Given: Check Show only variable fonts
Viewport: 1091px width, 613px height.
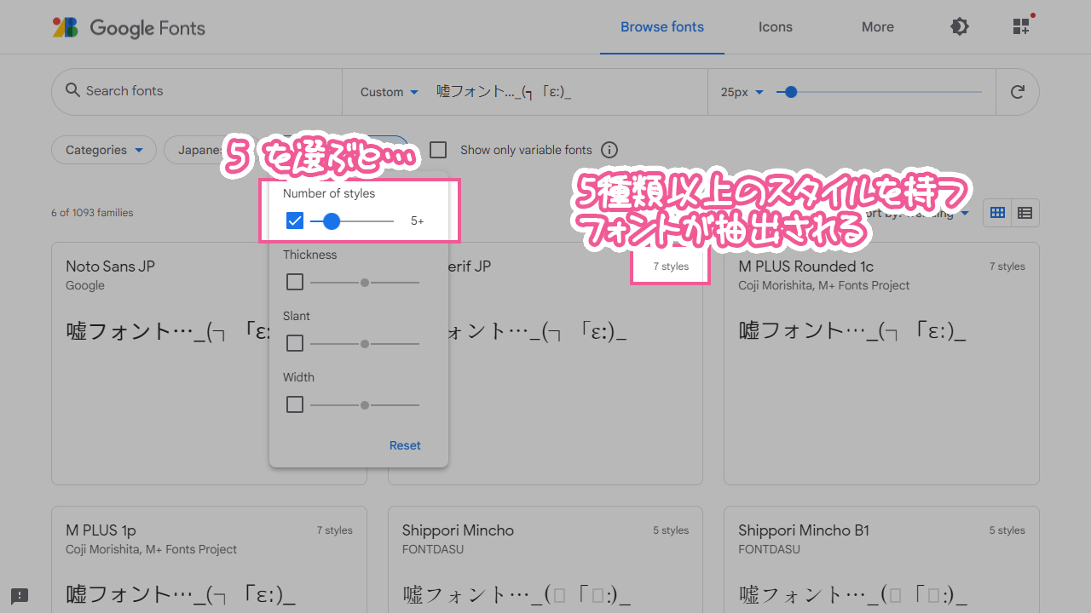Looking at the screenshot, I should click(438, 150).
